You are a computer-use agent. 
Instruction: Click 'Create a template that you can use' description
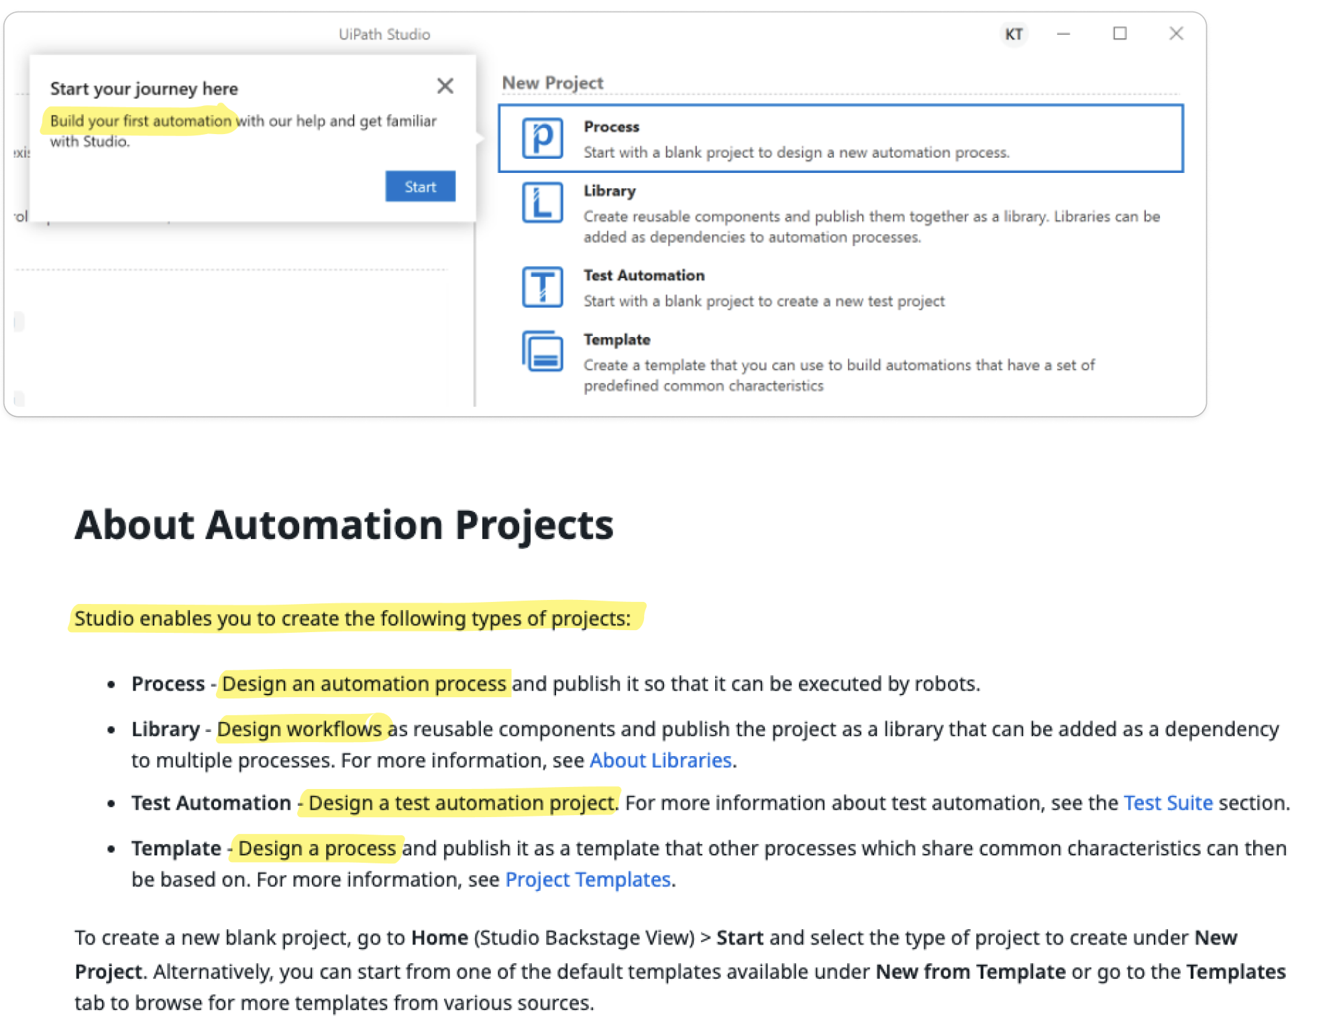pos(839,375)
